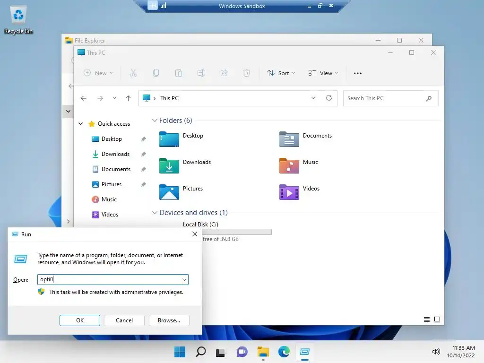The image size is (484, 363).
Task: Open the Videos folder icon in Folders
Action: click(x=289, y=192)
